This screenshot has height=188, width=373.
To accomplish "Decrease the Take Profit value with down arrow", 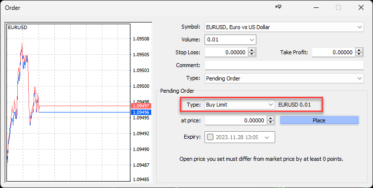I will click(x=359, y=54).
